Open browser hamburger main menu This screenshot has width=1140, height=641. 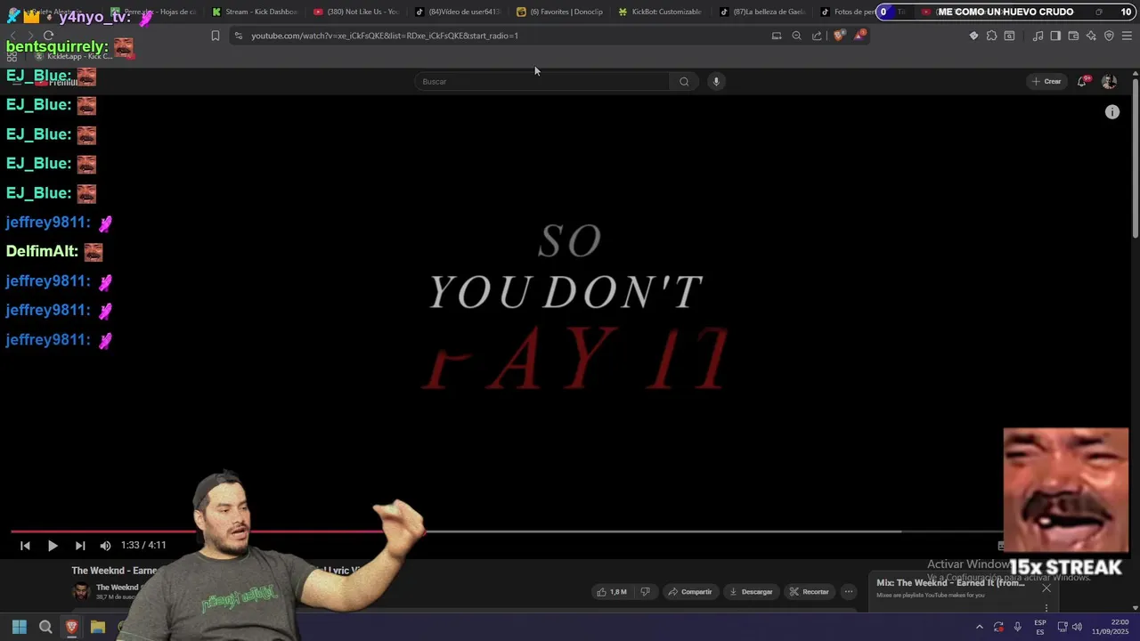(1127, 36)
